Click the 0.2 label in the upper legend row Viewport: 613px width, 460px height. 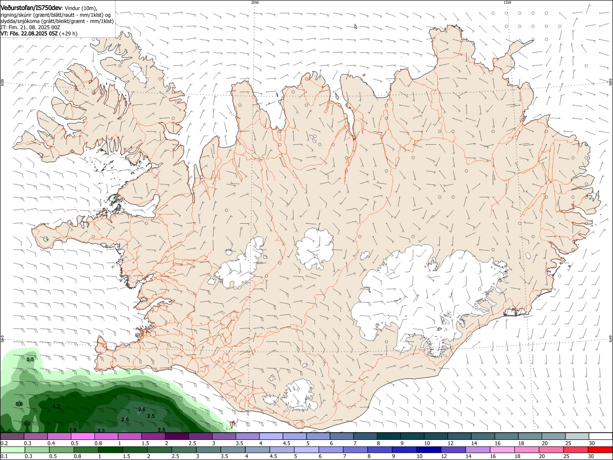[x=4, y=443]
